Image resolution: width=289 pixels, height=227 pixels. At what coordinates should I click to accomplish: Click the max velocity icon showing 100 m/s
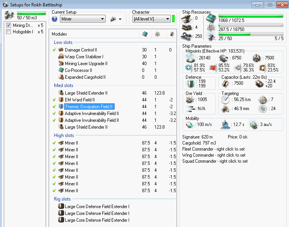[189, 124]
